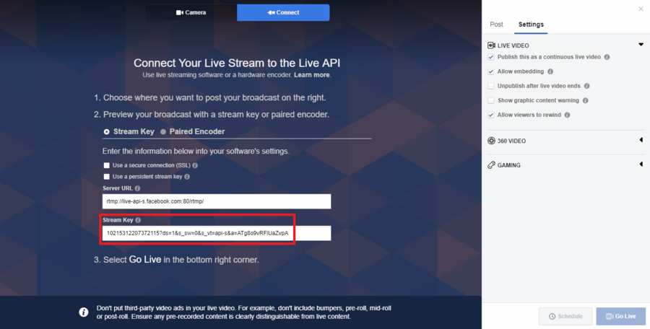Image resolution: width=650 pixels, height=329 pixels.
Task: Open the Post tab
Action: [x=497, y=25]
